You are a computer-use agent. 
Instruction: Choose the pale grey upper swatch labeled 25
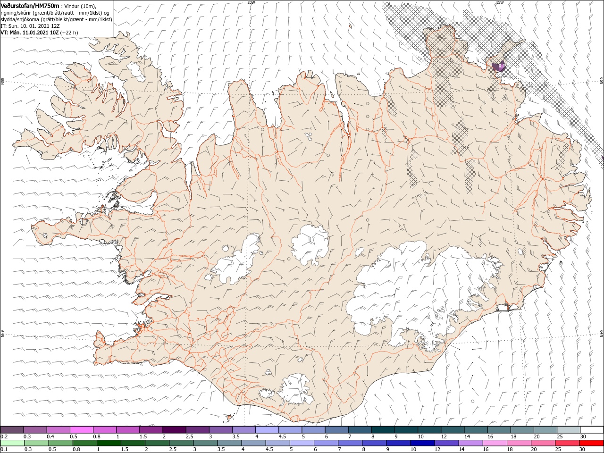click(569, 429)
